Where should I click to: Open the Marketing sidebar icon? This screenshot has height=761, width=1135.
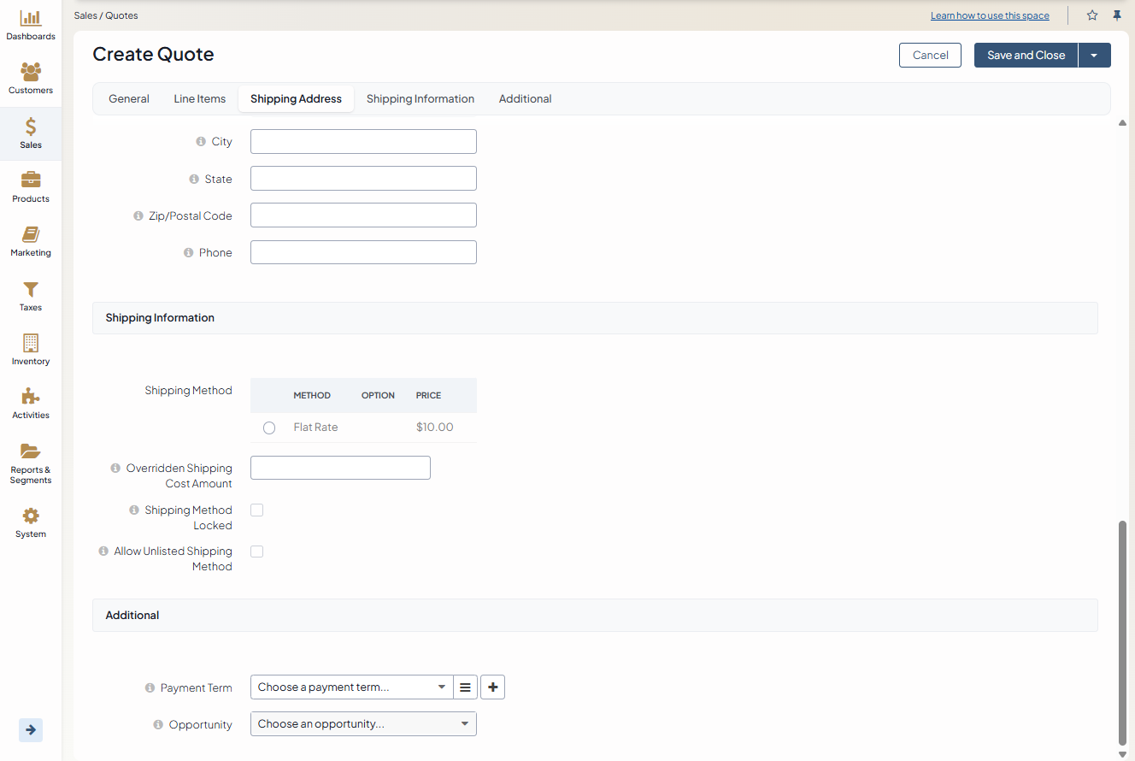point(31,234)
